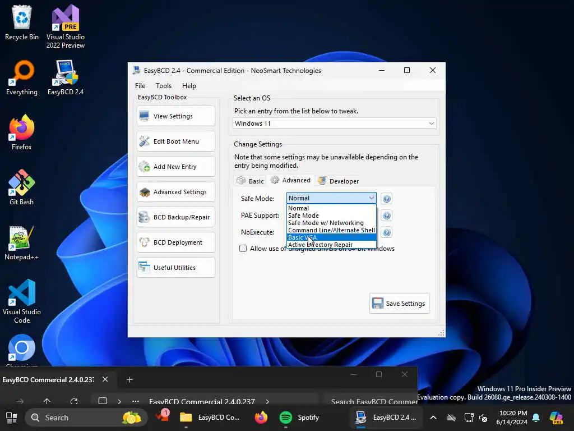Choose Basic VGA option
Screen dimensions: 574x431
click(331, 237)
